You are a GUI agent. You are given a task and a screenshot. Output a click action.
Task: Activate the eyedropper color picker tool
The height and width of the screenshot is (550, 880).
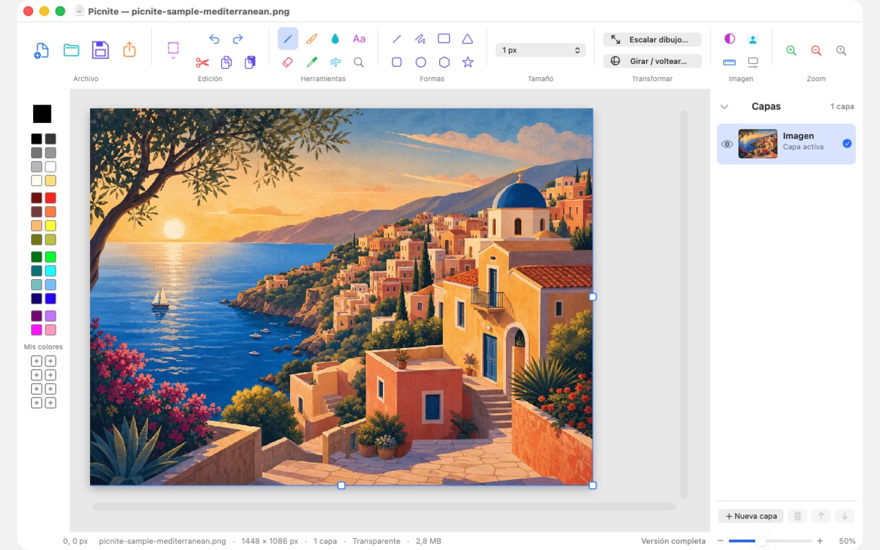click(311, 63)
